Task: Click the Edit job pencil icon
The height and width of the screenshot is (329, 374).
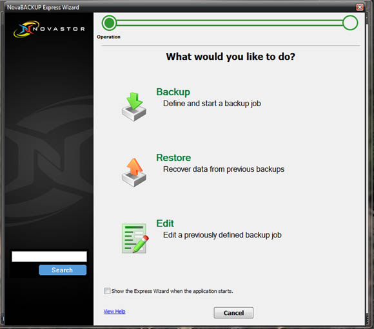Action: click(x=135, y=238)
